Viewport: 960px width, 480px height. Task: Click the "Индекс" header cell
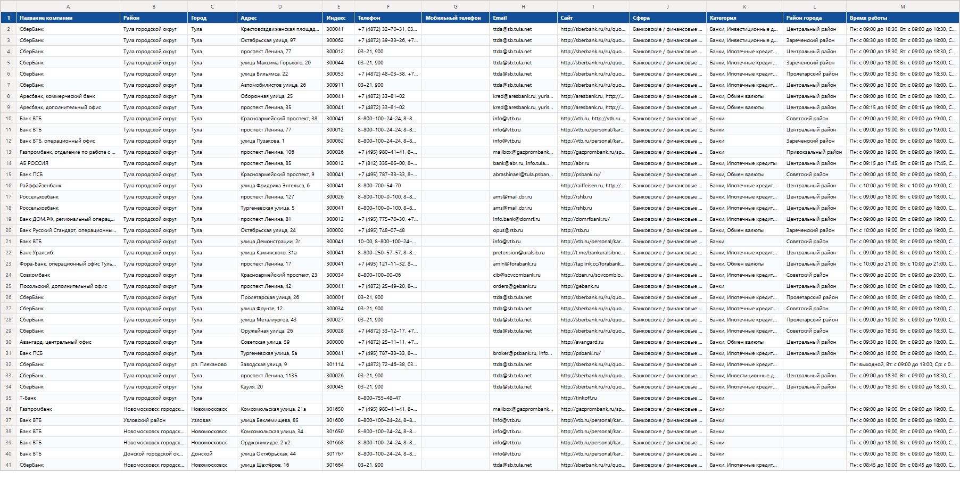338,18
